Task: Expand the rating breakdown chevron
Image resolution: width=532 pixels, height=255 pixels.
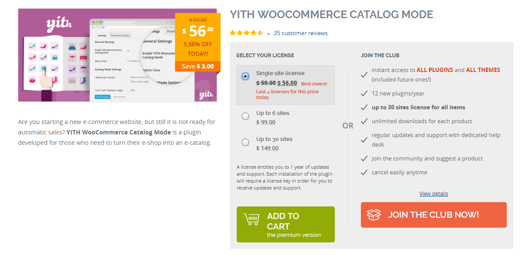Action: pyautogui.click(x=268, y=34)
